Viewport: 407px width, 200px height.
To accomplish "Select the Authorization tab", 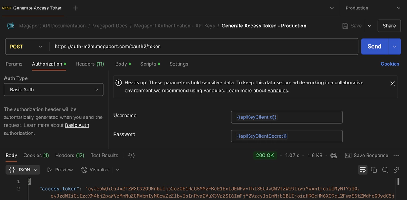I will pyautogui.click(x=49, y=64).
